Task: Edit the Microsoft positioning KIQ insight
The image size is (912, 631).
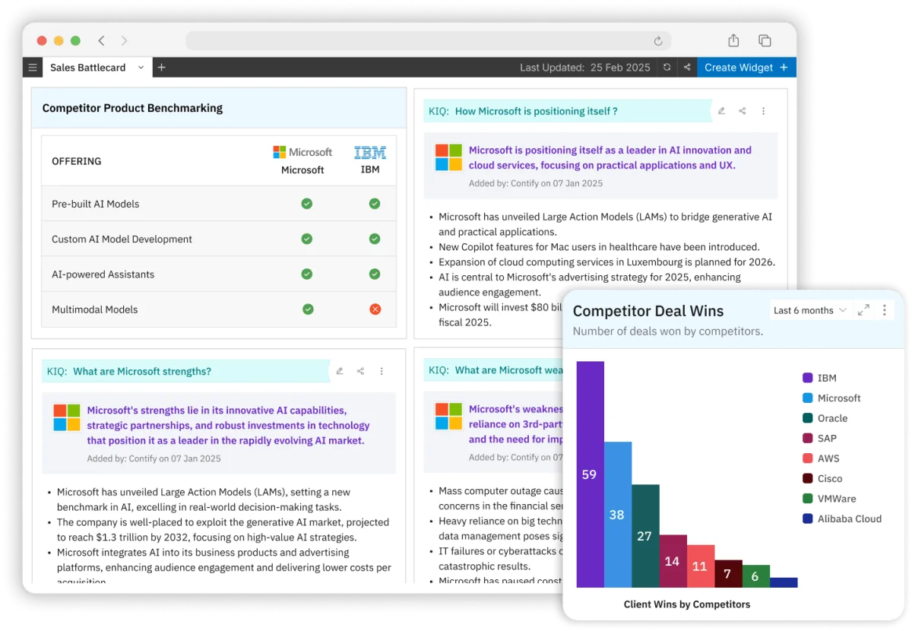Action: [720, 110]
